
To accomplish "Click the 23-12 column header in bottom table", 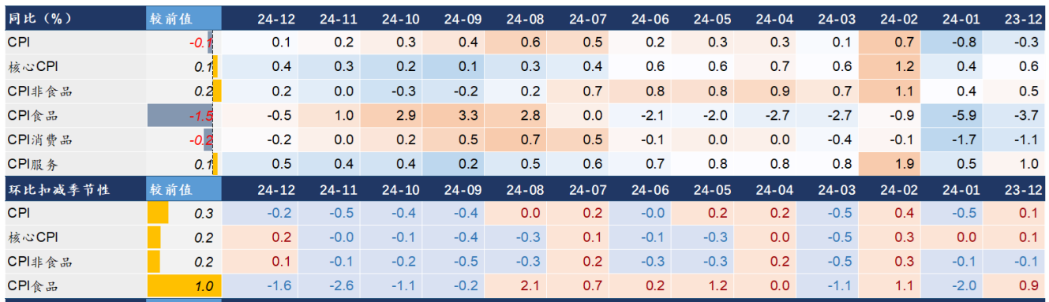I will pos(1025,189).
